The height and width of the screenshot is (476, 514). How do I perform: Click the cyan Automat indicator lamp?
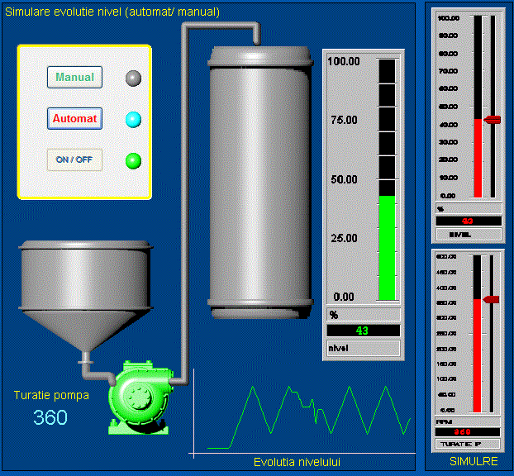click(133, 120)
